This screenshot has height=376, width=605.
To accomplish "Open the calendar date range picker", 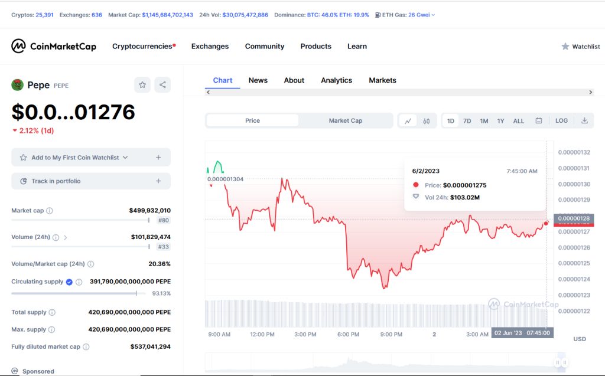I will click(x=539, y=120).
